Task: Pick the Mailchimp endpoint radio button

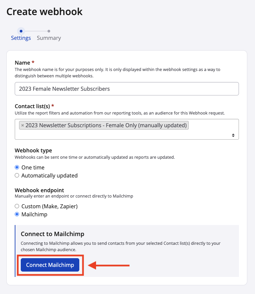Action: [x=17, y=214]
